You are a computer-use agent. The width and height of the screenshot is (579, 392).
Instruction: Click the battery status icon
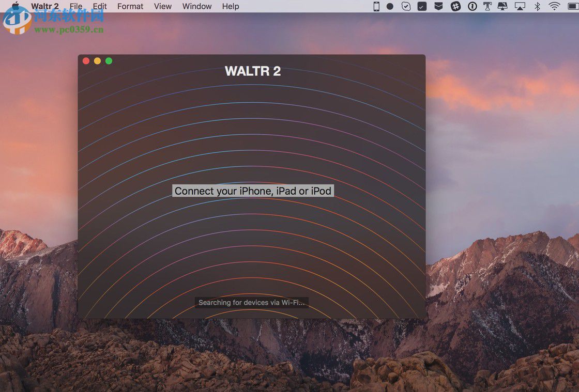pyautogui.click(x=572, y=6)
